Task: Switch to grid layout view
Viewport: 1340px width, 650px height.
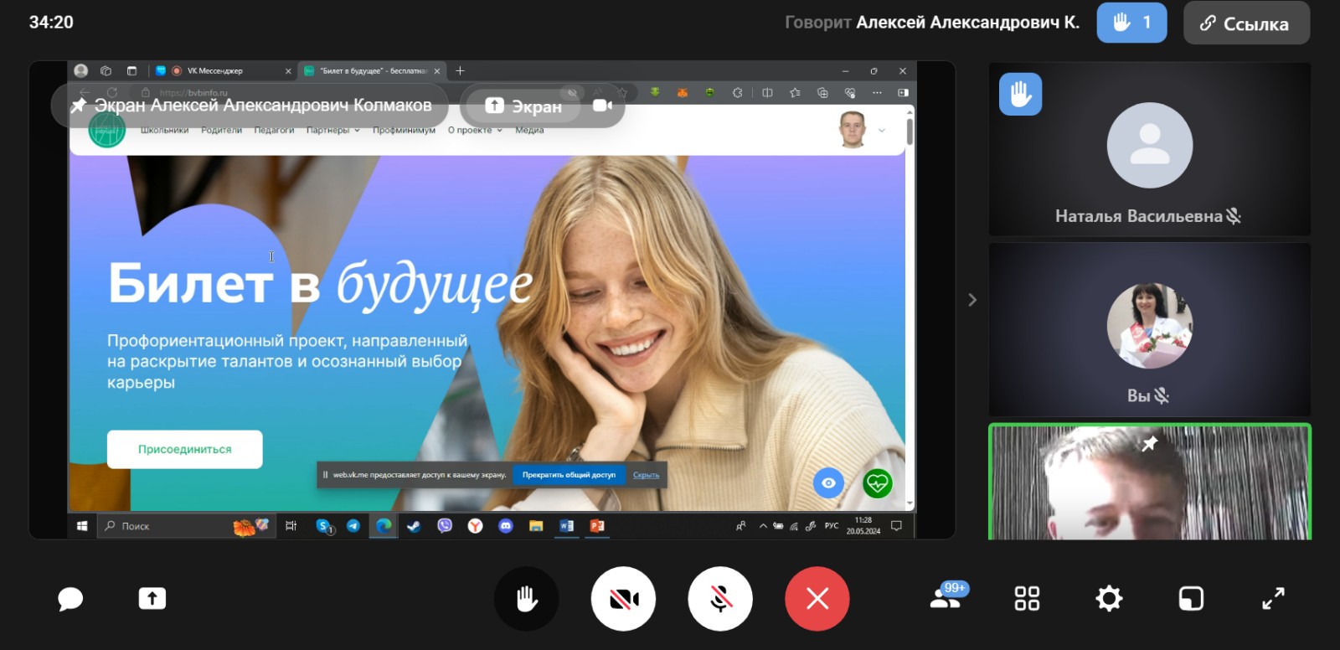Action: 1027,598
